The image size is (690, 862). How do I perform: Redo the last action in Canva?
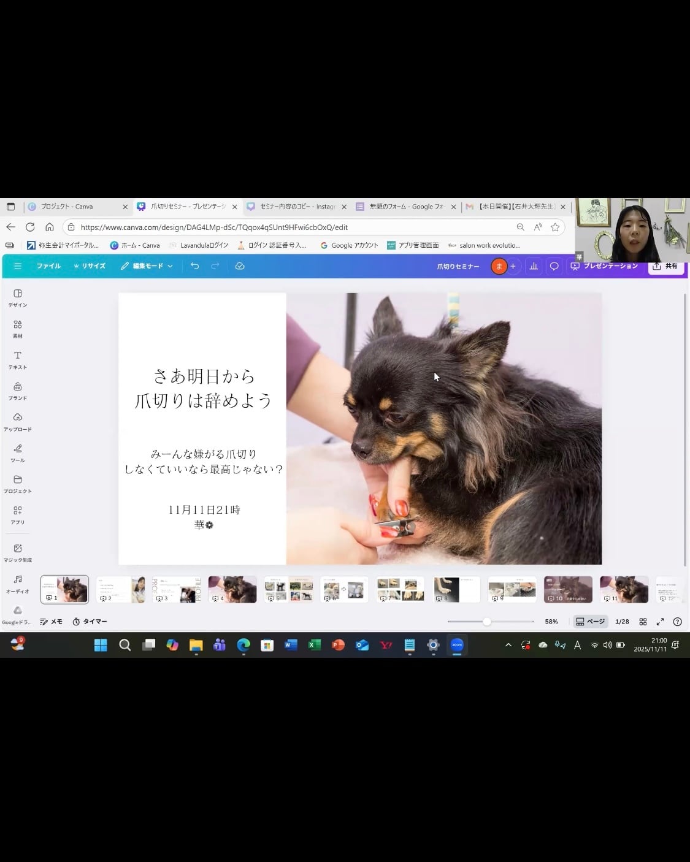(x=215, y=266)
